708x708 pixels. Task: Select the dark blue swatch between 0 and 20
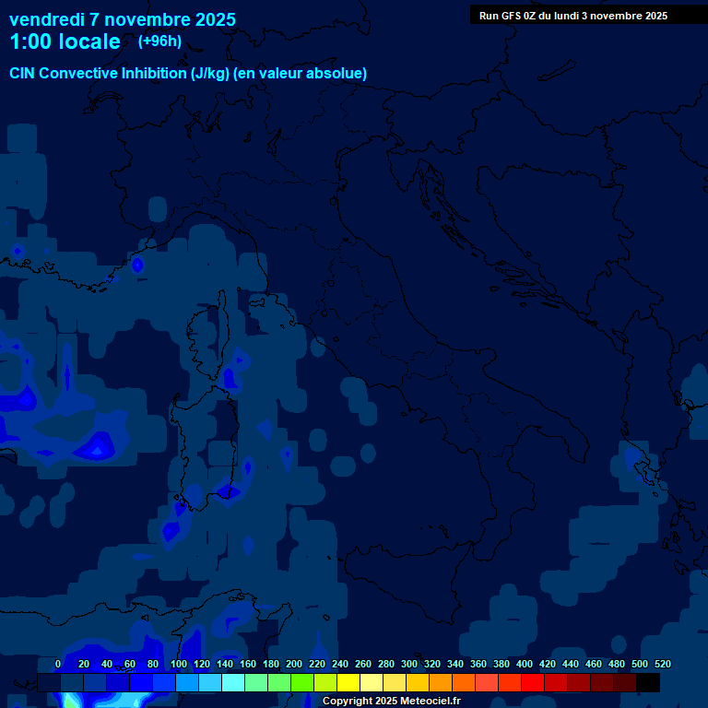[x=72, y=682]
